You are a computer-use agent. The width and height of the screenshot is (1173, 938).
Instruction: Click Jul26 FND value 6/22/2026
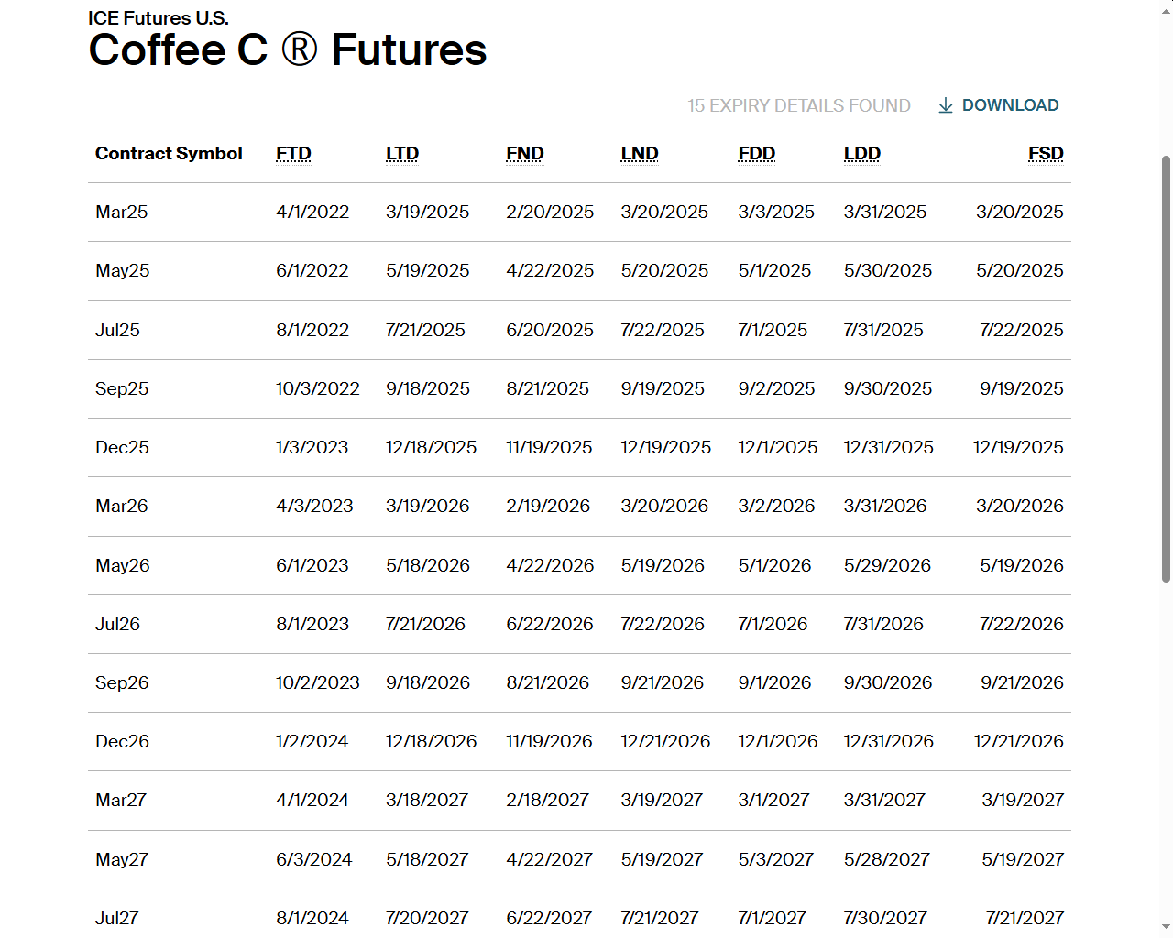click(x=550, y=624)
